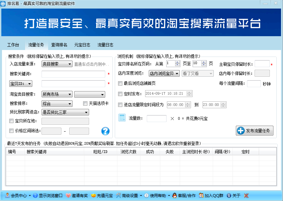Click the 流量数 input box
The height and width of the screenshot is (201, 283).
[156, 118]
